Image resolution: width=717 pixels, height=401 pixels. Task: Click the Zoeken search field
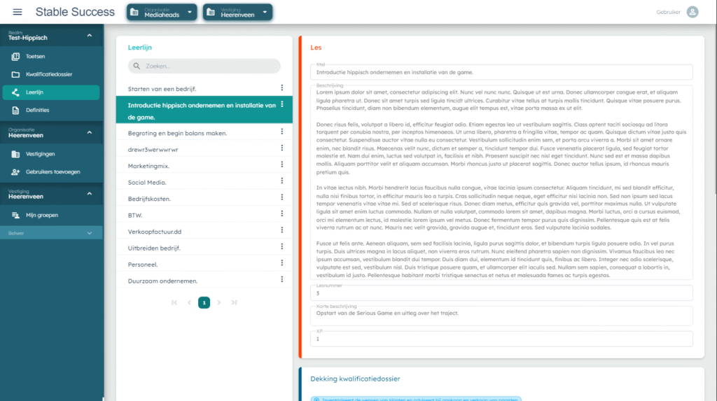[204, 66]
